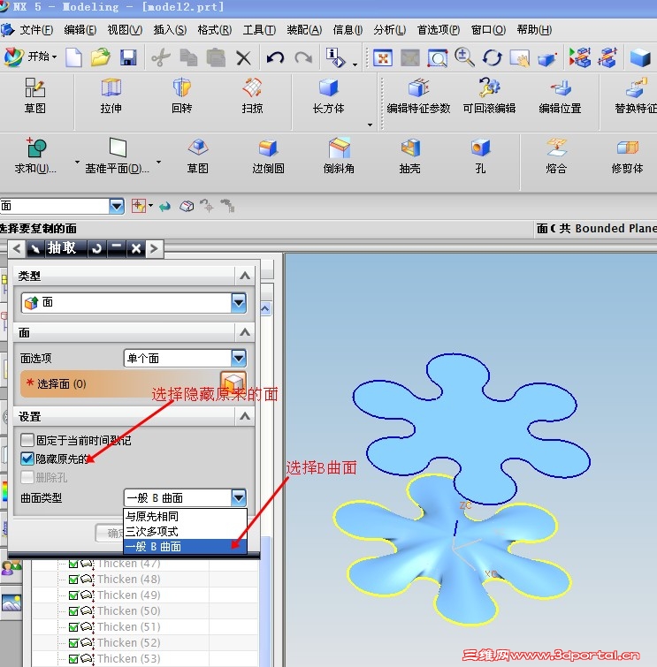Toggle the Thicken (49) feature checkbox
Viewport: 657px width, 667px height.
point(73,595)
